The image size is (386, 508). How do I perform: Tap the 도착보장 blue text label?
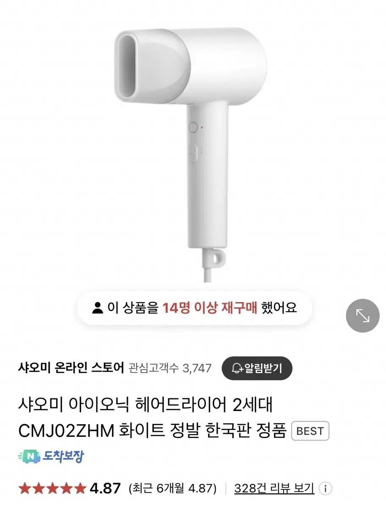(x=63, y=456)
